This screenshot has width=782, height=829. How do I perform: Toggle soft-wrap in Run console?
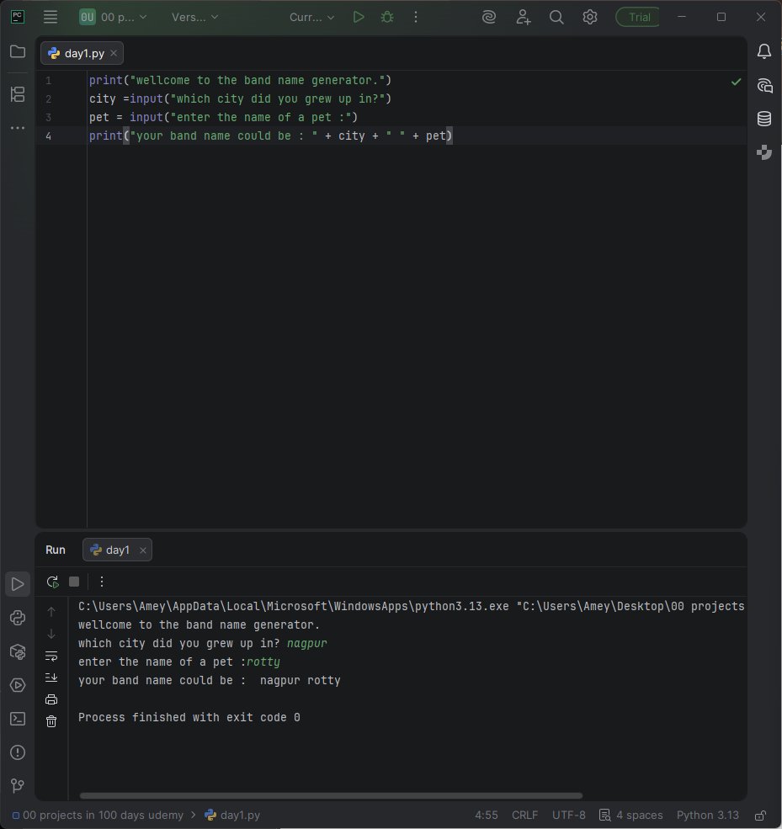[51, 656]
